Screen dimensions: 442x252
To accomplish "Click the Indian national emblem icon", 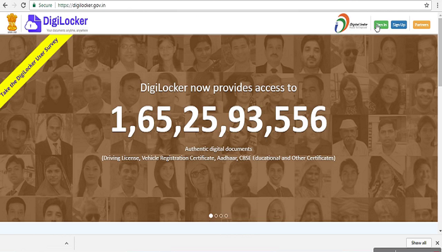I will tap(11, 24).
